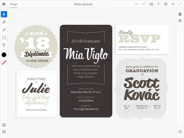Select the Pencil drawing tool
Viewport: 184px width, 138px height.
[4, 30]
